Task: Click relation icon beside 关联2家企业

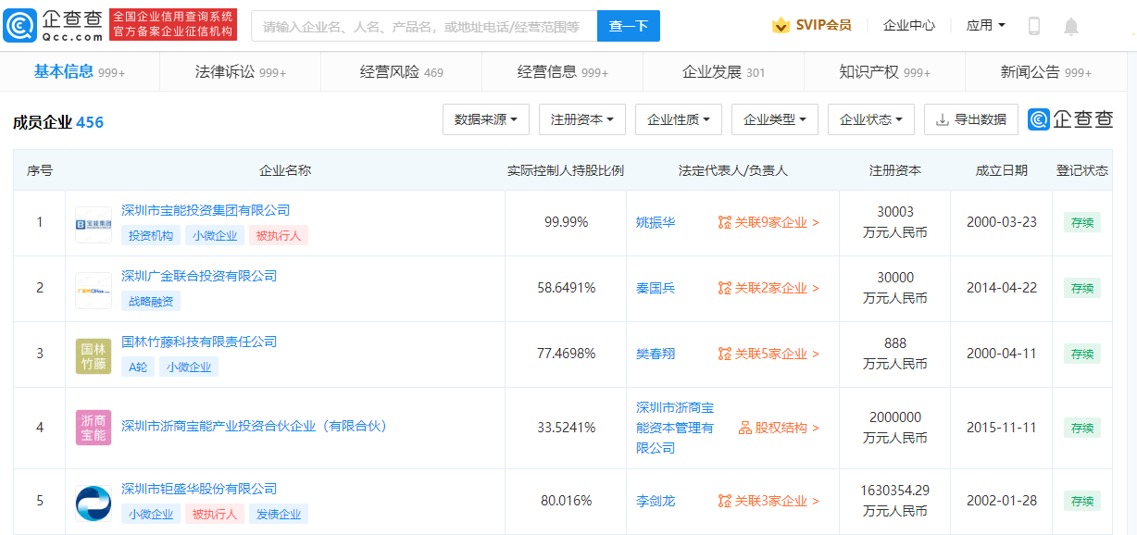Action: tap(725, 289)
